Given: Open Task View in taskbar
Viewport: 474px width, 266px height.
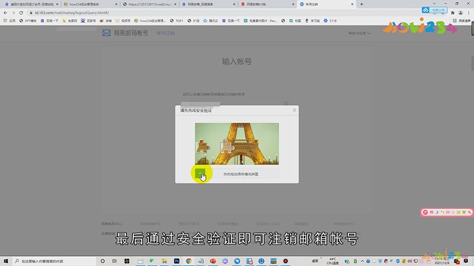Looking at the screenshot, I should click(x=114, y=261).
